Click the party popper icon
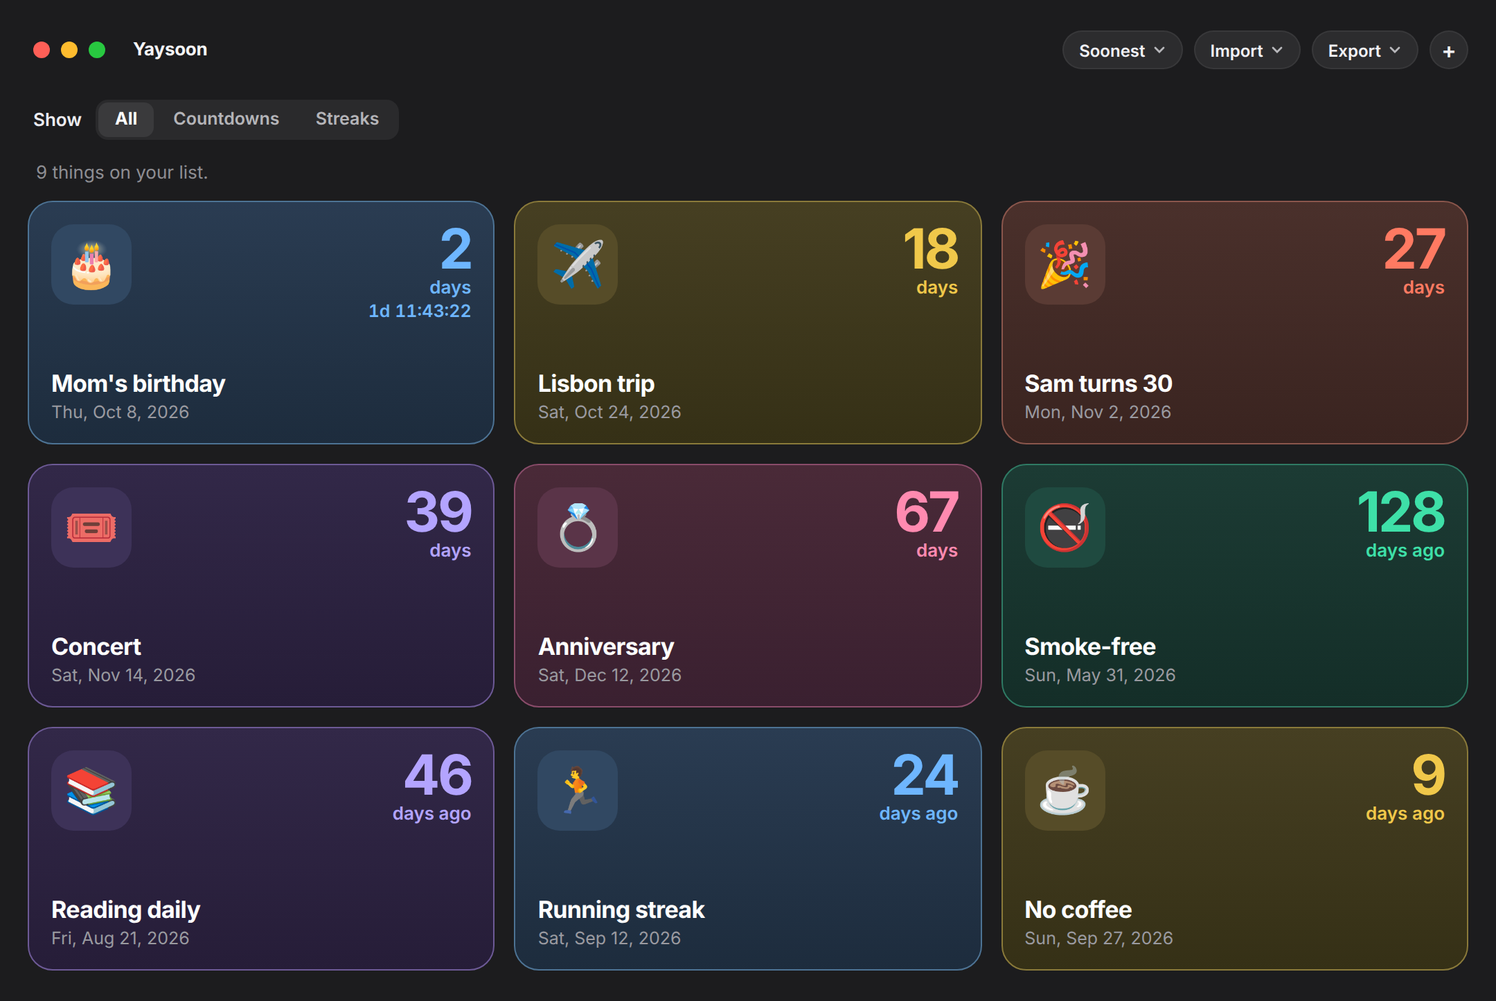 tap(1065, 264)
